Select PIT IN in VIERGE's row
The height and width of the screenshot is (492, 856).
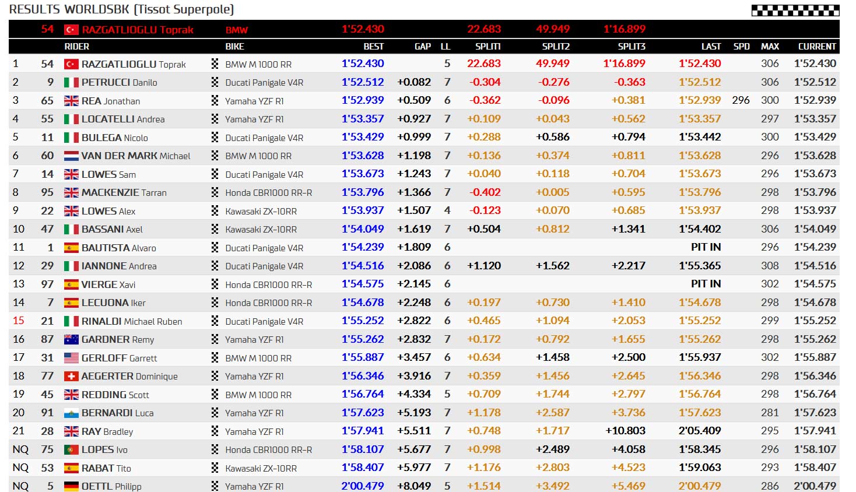(706, 284)
